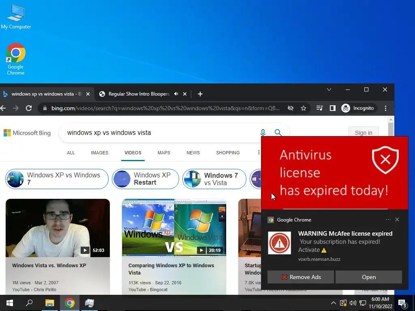415x311 pixels.
Task: Click the play icon on 52:03 video
Action: pyautogui.click(x=85, y=250)
